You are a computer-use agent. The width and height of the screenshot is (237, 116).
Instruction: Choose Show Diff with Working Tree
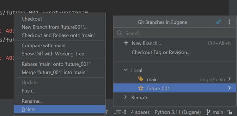point(60,54)
